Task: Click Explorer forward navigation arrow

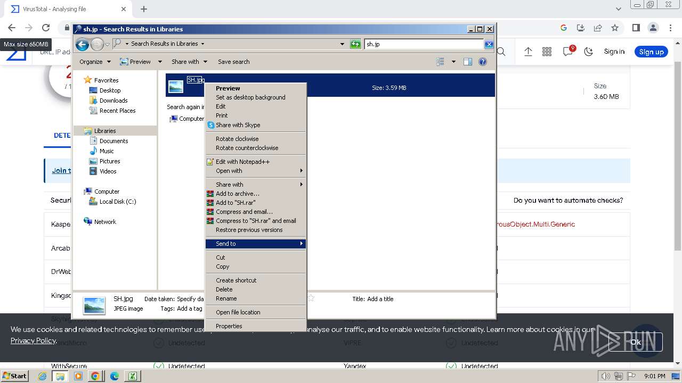Action: click(x=97, y=44)
